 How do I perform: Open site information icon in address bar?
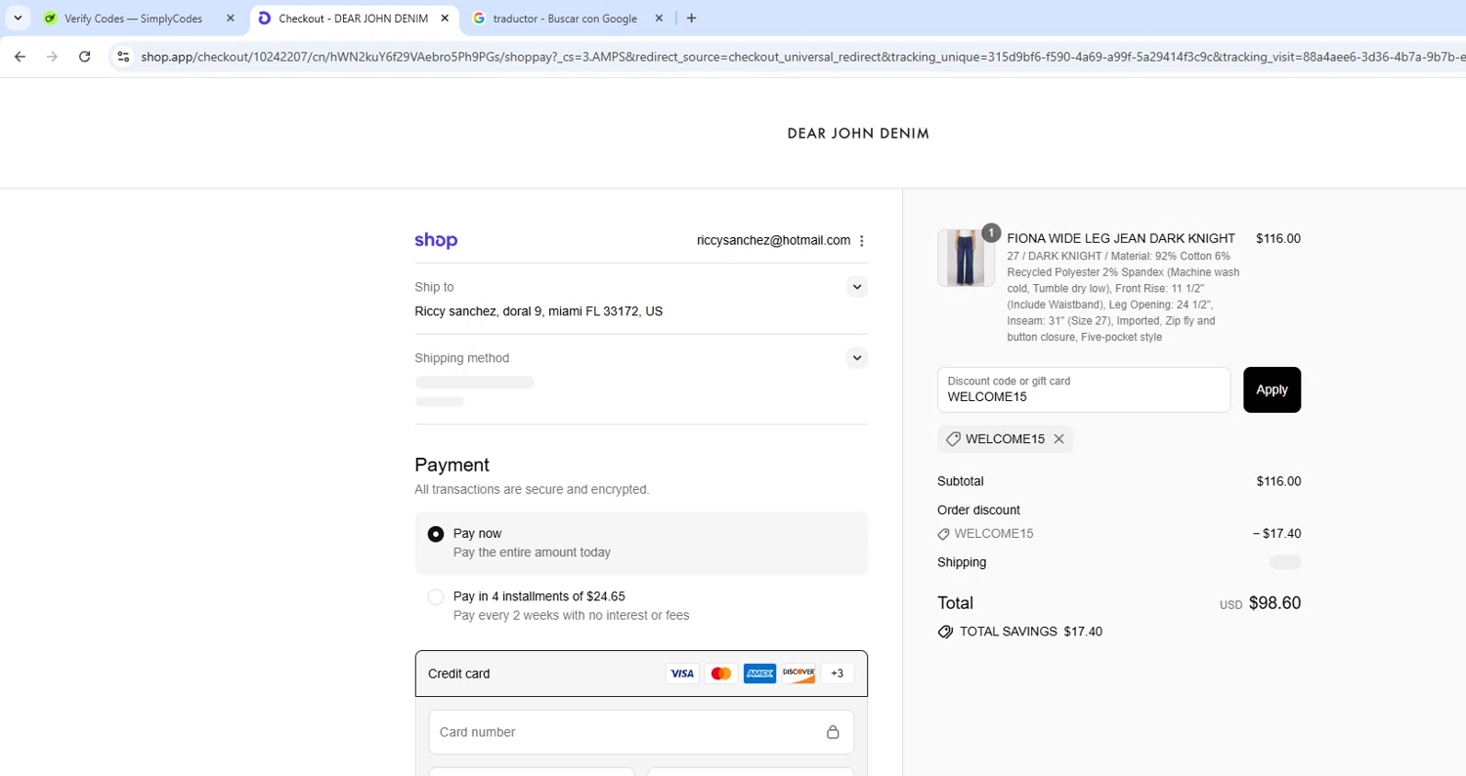123,57
